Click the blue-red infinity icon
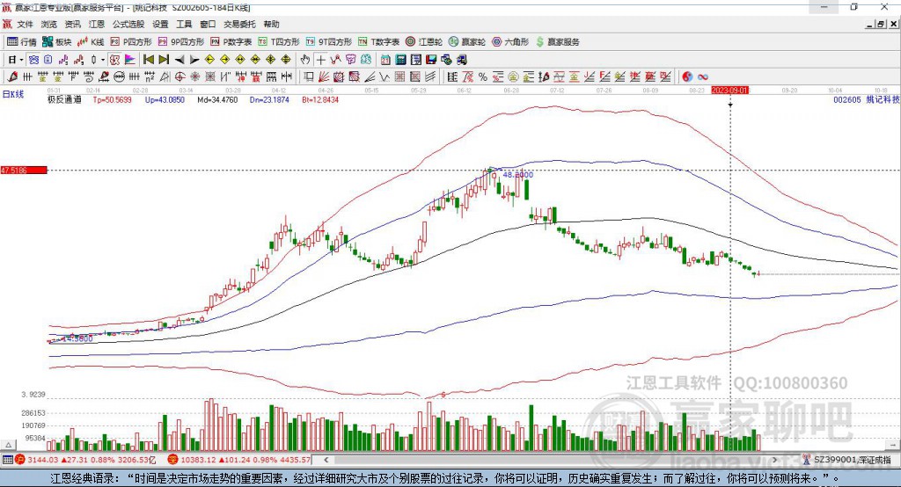Image resolution: width=901 pixels, height=487 pixels. click(702, 77)
